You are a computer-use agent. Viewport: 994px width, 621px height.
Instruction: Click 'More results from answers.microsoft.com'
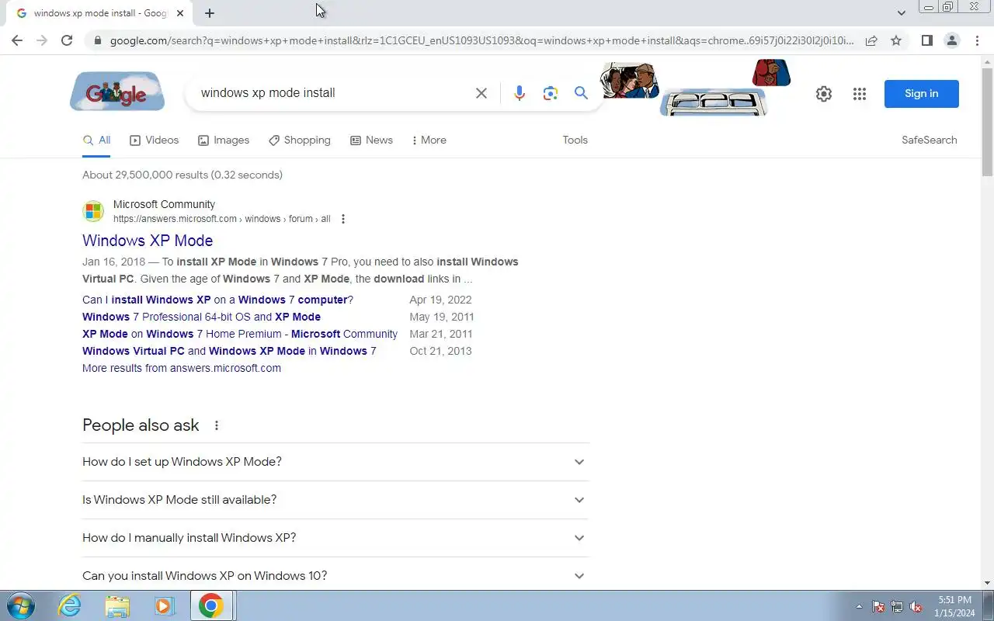coord(182,368)
